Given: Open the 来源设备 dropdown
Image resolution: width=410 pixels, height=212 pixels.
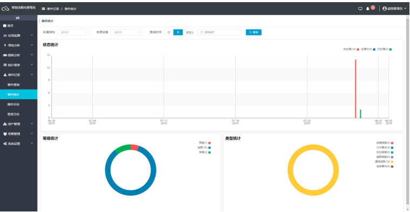Looking at the screenshot, I should pos(127,32).
